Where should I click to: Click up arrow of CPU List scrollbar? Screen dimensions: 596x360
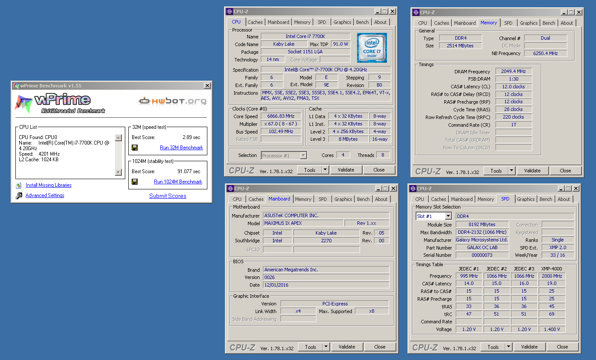pos(118,138)
